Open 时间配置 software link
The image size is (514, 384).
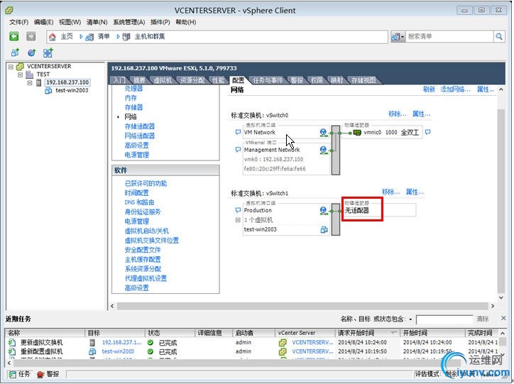tap(137, 193)
